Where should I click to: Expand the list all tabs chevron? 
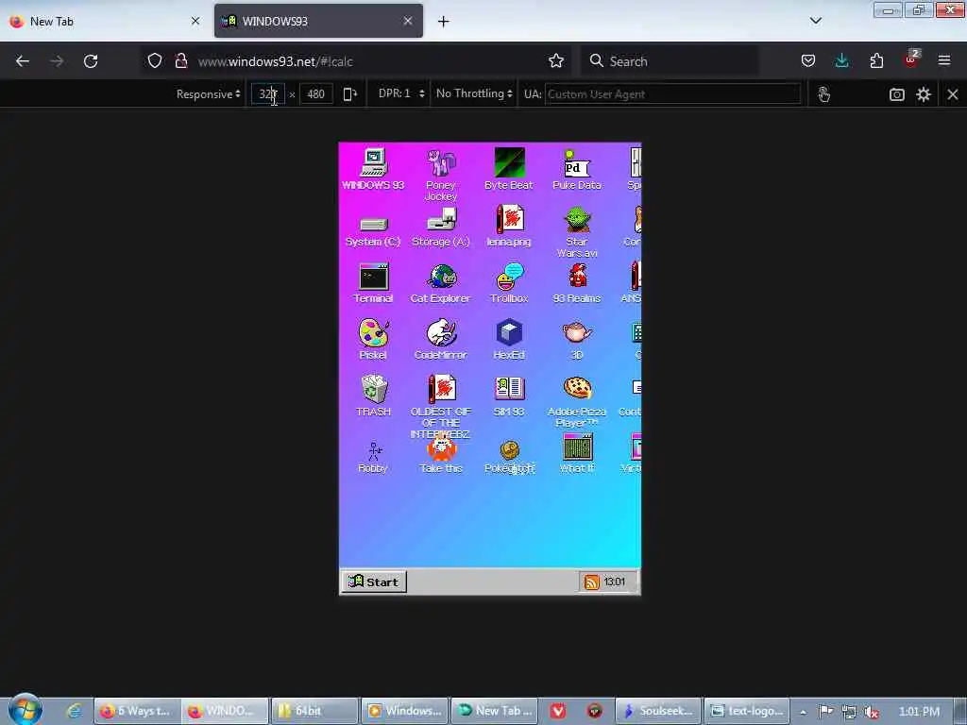815,21
